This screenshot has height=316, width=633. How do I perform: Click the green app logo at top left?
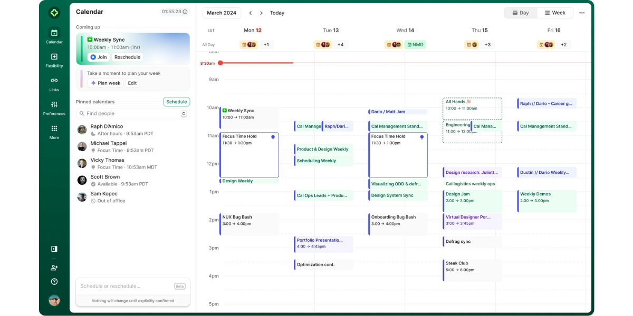54,12
